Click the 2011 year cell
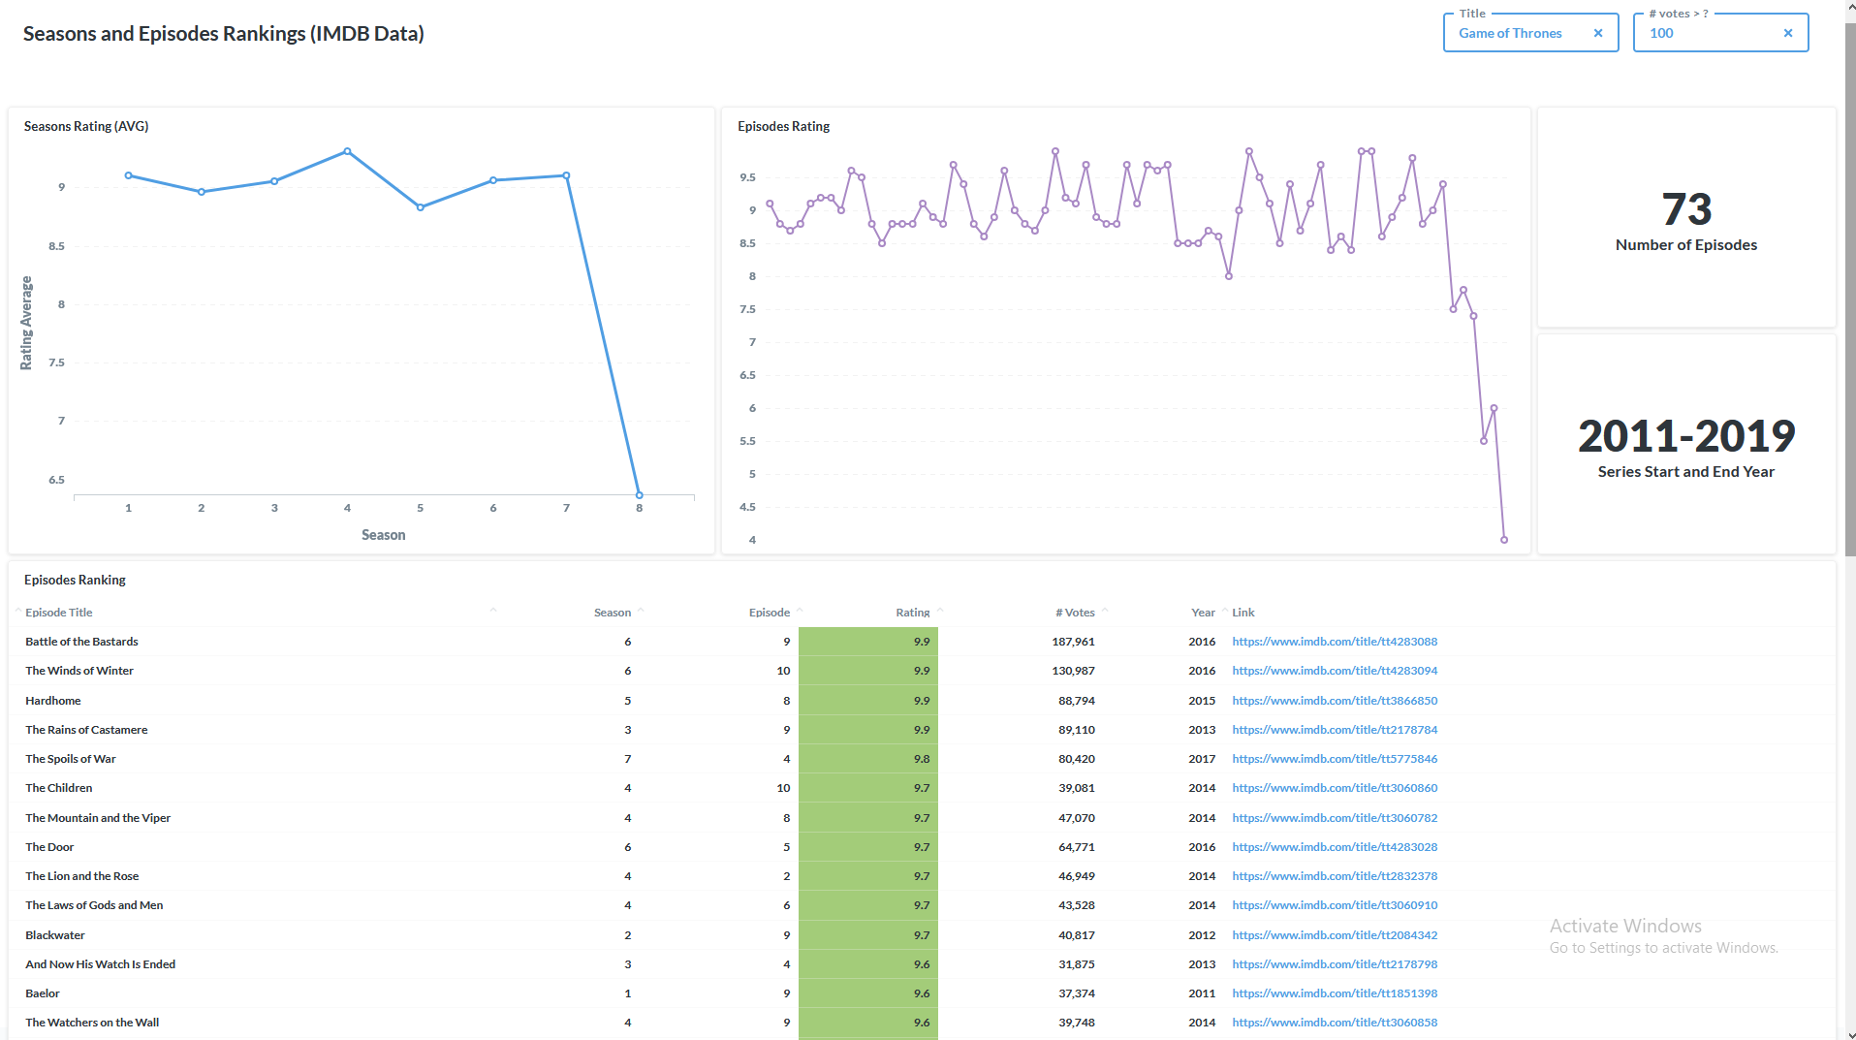This screenshot has height=1040, width=1856. coord(1202,993)
